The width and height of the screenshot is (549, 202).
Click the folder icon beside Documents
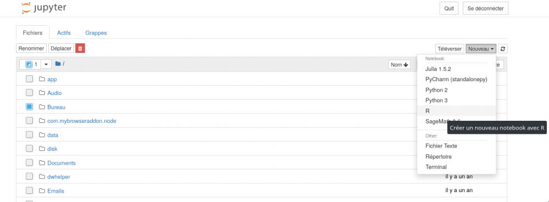pos(42,163)
